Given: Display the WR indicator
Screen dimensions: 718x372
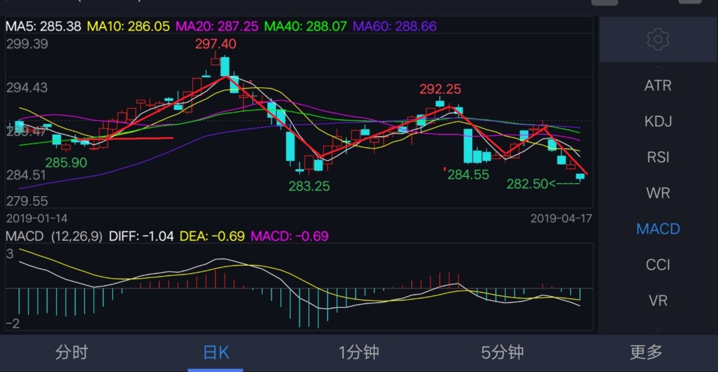Looking at the screenshot, I should [657, 193].
